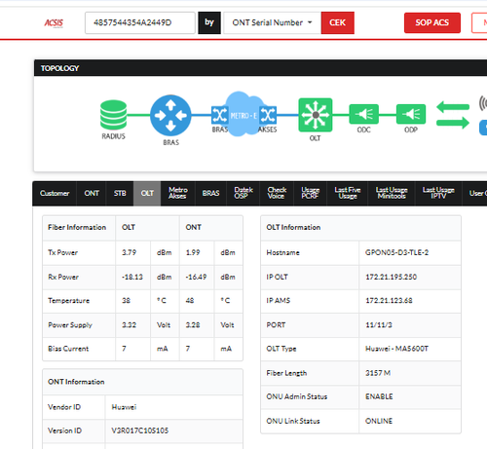Click the ODP splitter icon
The width and height of the screenshot is (487, 449).
click(x=411, y=114)
